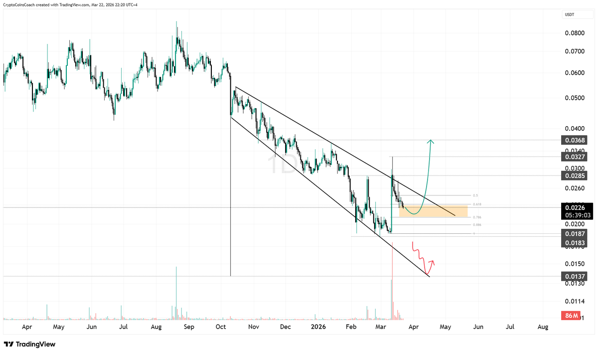
Task: Select the orange demand zone rectangle
Action: click(x=434, y=211)
